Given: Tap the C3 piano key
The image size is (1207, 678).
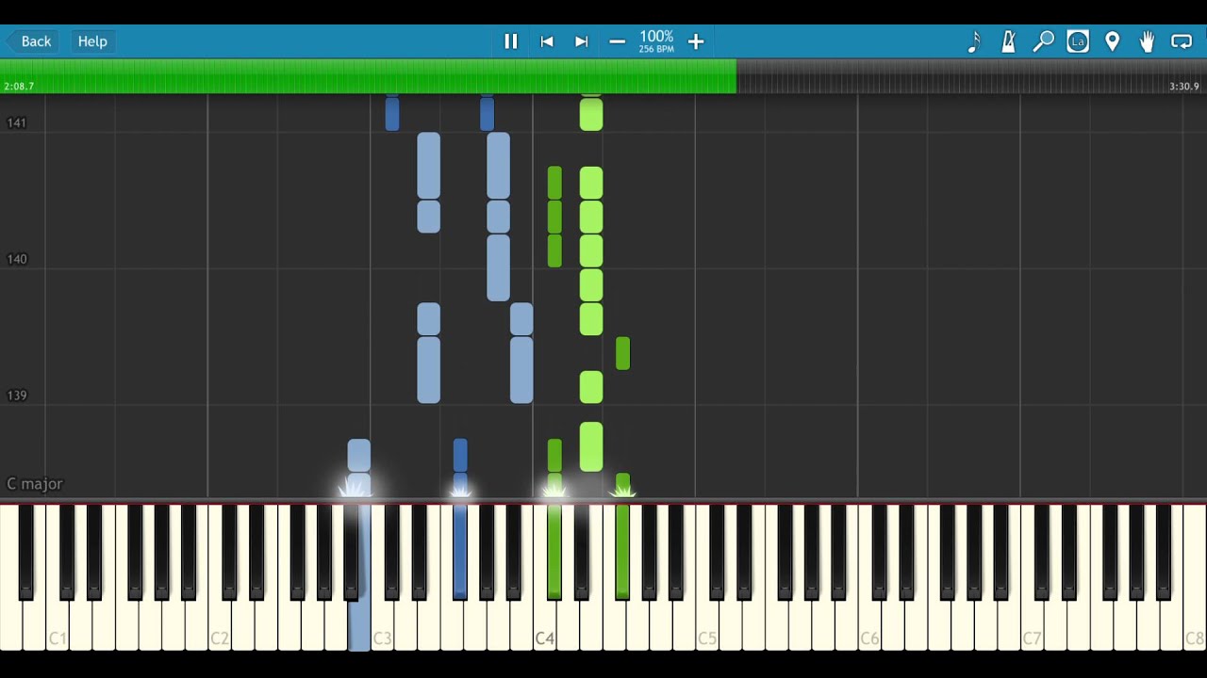Looking at the screenshot, I should click(x=382, y=626).
